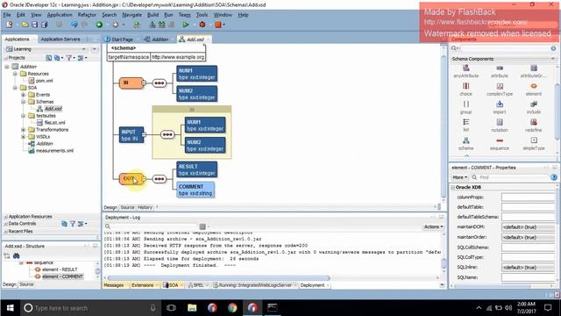The height and width of the screenshot is (316, 561).
Task: Click the Properties panel help icon
Action: tap(553, 177)
